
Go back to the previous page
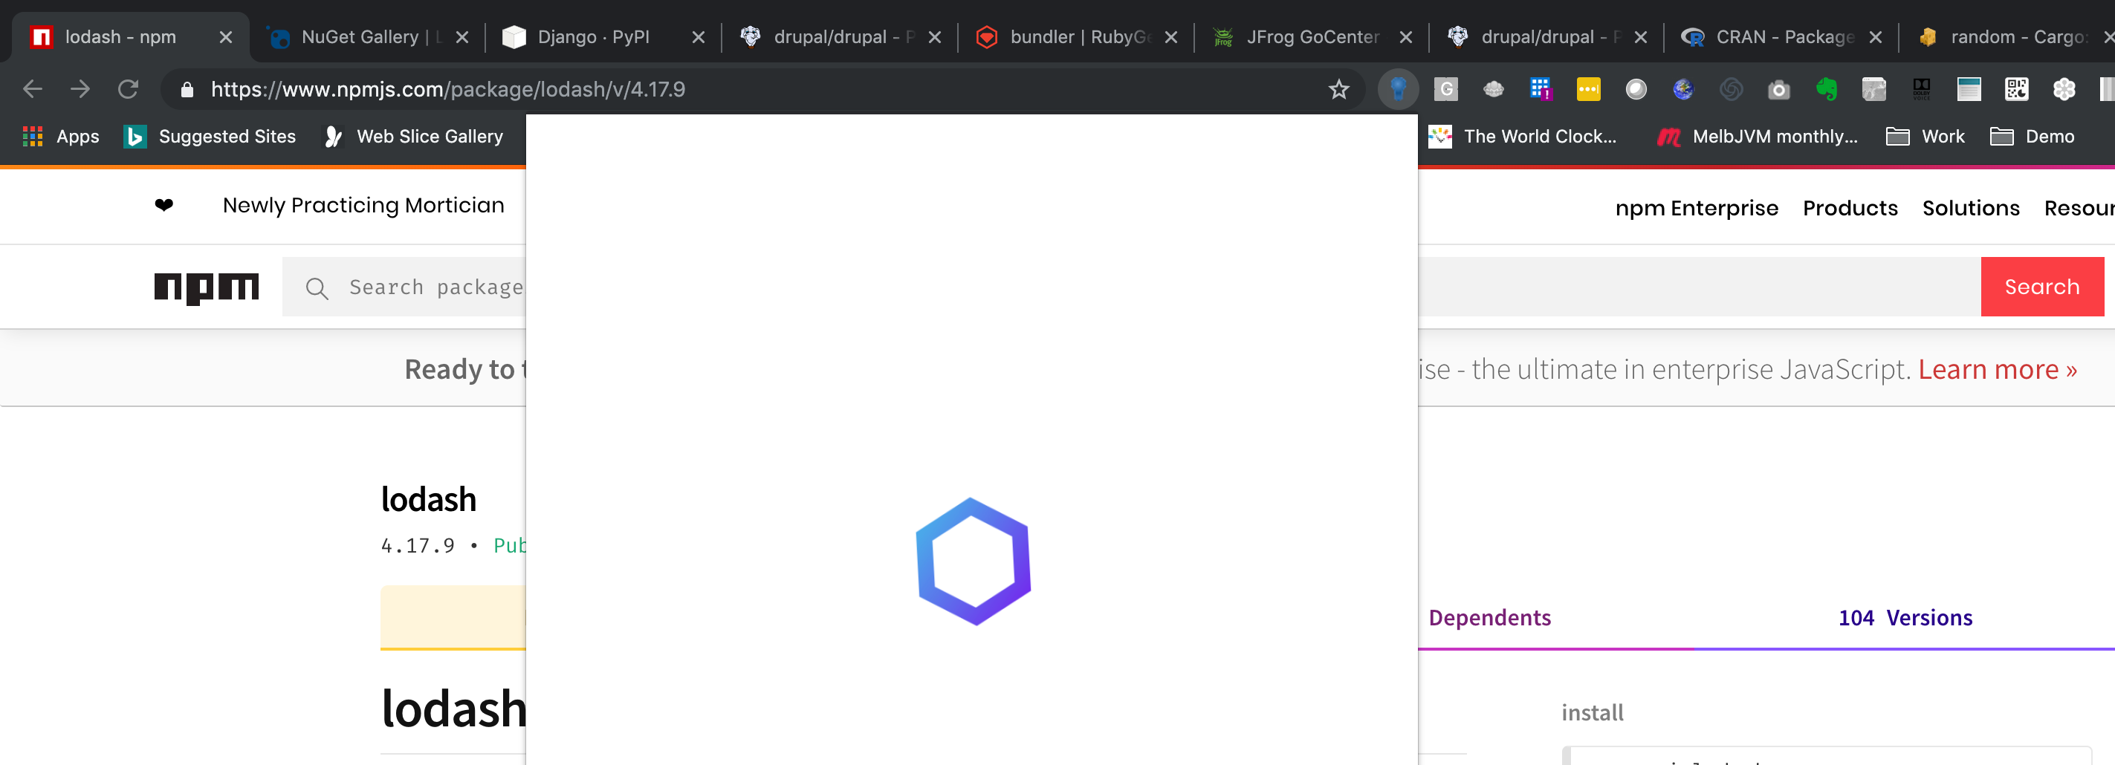click(x=32, y=88)
